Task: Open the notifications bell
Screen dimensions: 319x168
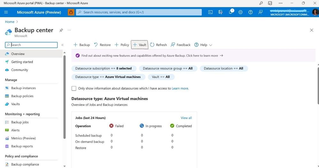Action: pyautogui.click(x=231, y=12)
